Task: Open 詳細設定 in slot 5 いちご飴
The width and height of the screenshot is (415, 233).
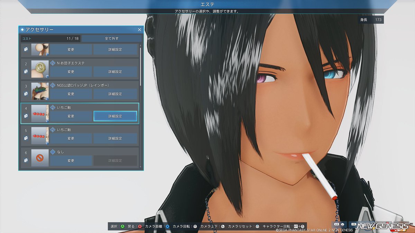Action: coord(115,138)
